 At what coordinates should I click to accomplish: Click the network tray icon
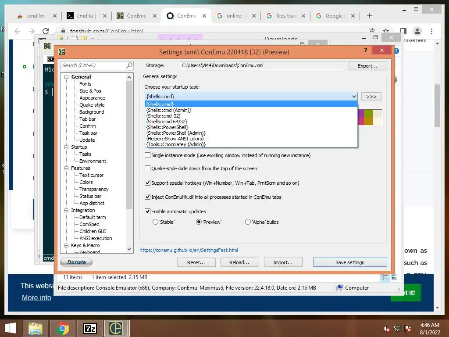(x=397, y=329)
